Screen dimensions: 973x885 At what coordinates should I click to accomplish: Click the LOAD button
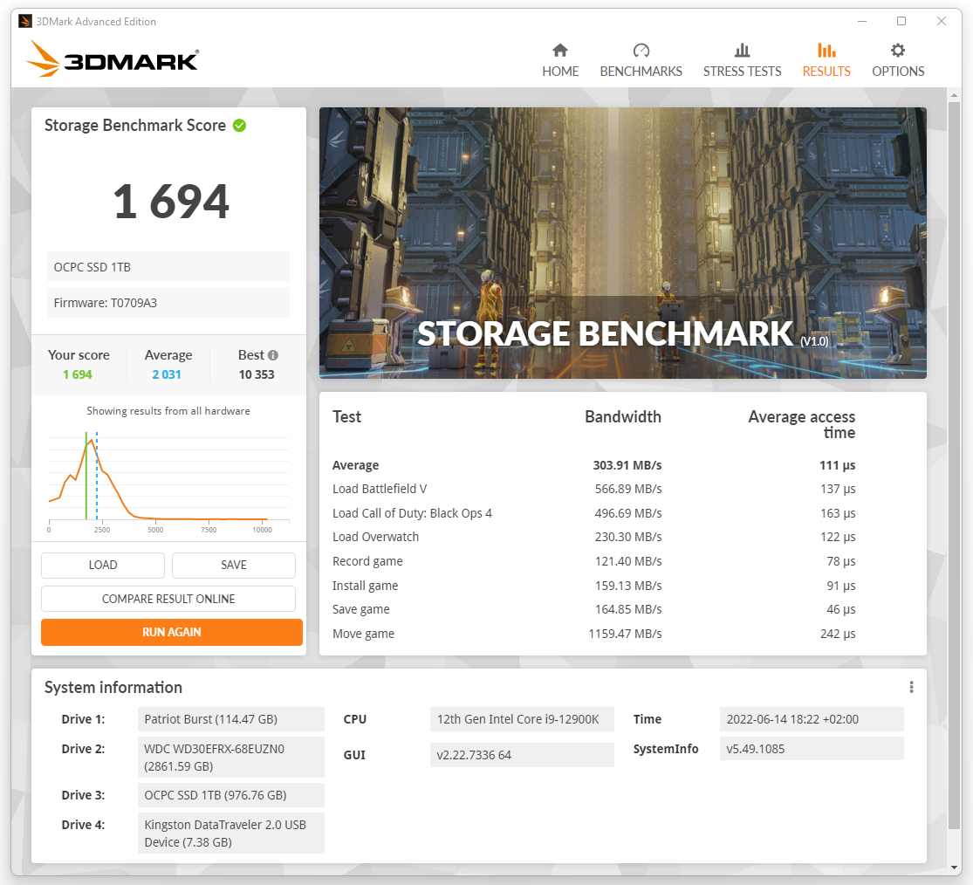[x=103, y=566]
